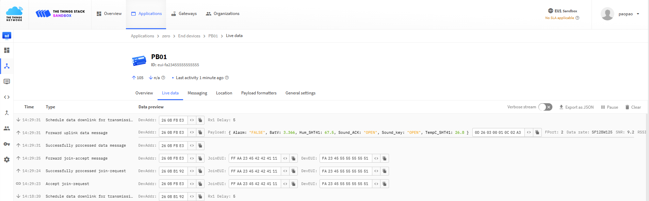Switch to the Payload formatters tab
Image resolution: width=649 pixels, height=201 pixels.
pos(259,93)
